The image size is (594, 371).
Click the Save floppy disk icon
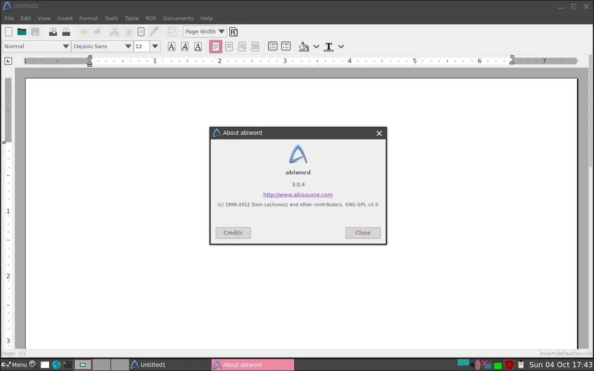35,32
